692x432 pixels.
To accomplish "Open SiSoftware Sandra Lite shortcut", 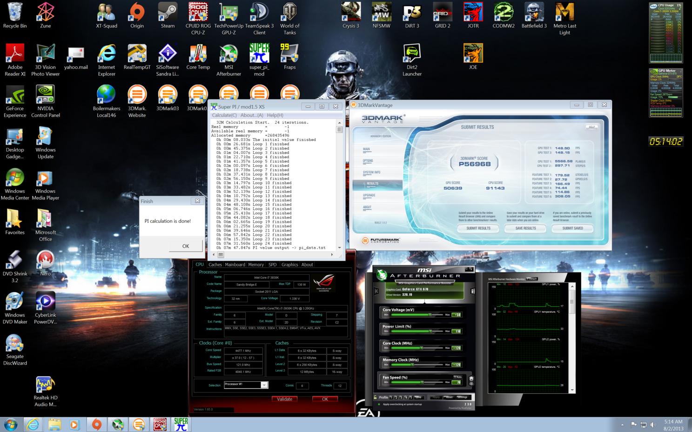I will pyautogui.click(x=168, y=60).
